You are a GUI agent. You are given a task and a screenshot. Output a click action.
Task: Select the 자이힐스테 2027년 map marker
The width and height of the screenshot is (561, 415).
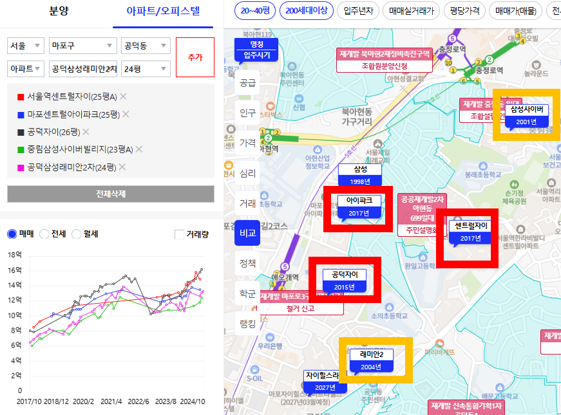click(x=325, y=382)
